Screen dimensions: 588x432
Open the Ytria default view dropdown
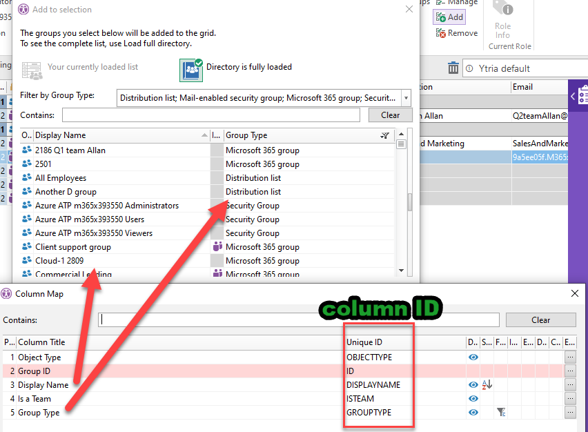tap(525, 68)
